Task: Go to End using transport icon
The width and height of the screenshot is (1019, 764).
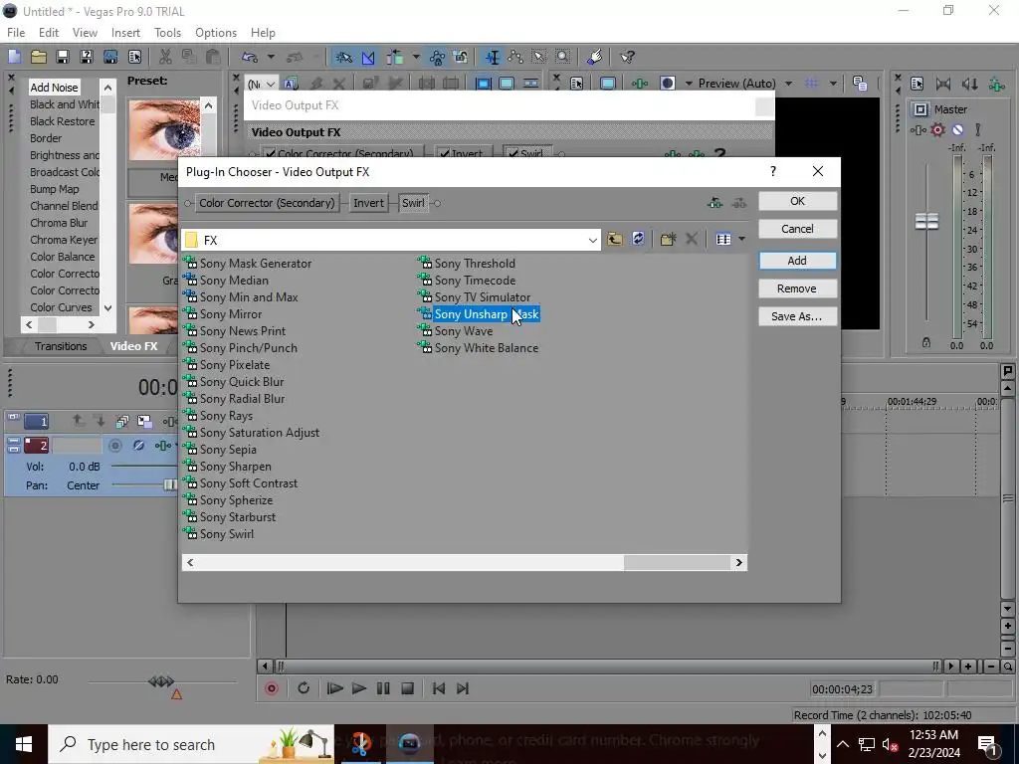Action: [x=463, y=688]
